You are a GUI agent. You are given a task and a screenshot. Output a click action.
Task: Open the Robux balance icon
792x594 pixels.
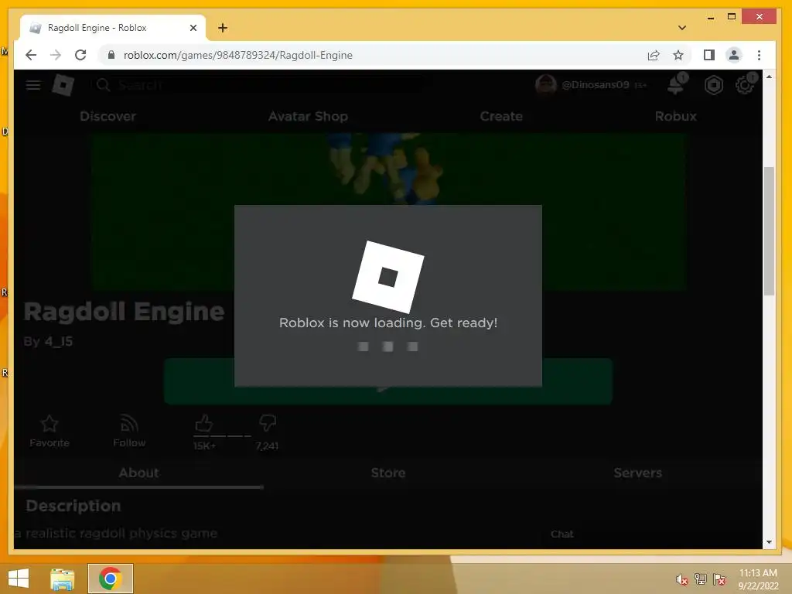click(713, 85)
